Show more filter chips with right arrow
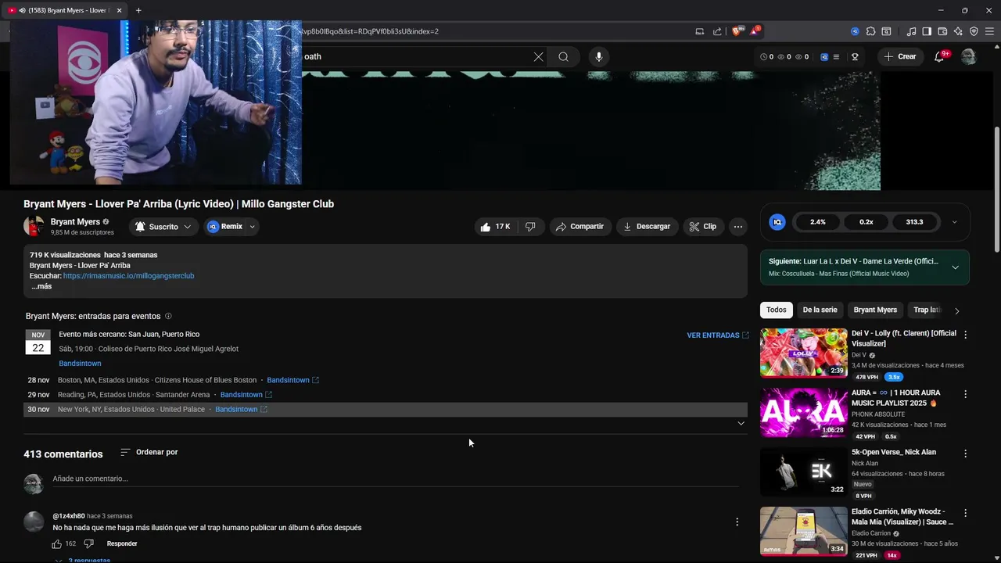The height and width of the screenshot is (563, 1001). 956,310
